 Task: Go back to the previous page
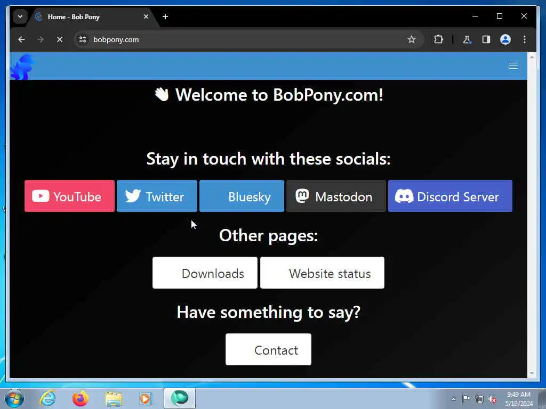pyautogui.click(x=21, y=39)
